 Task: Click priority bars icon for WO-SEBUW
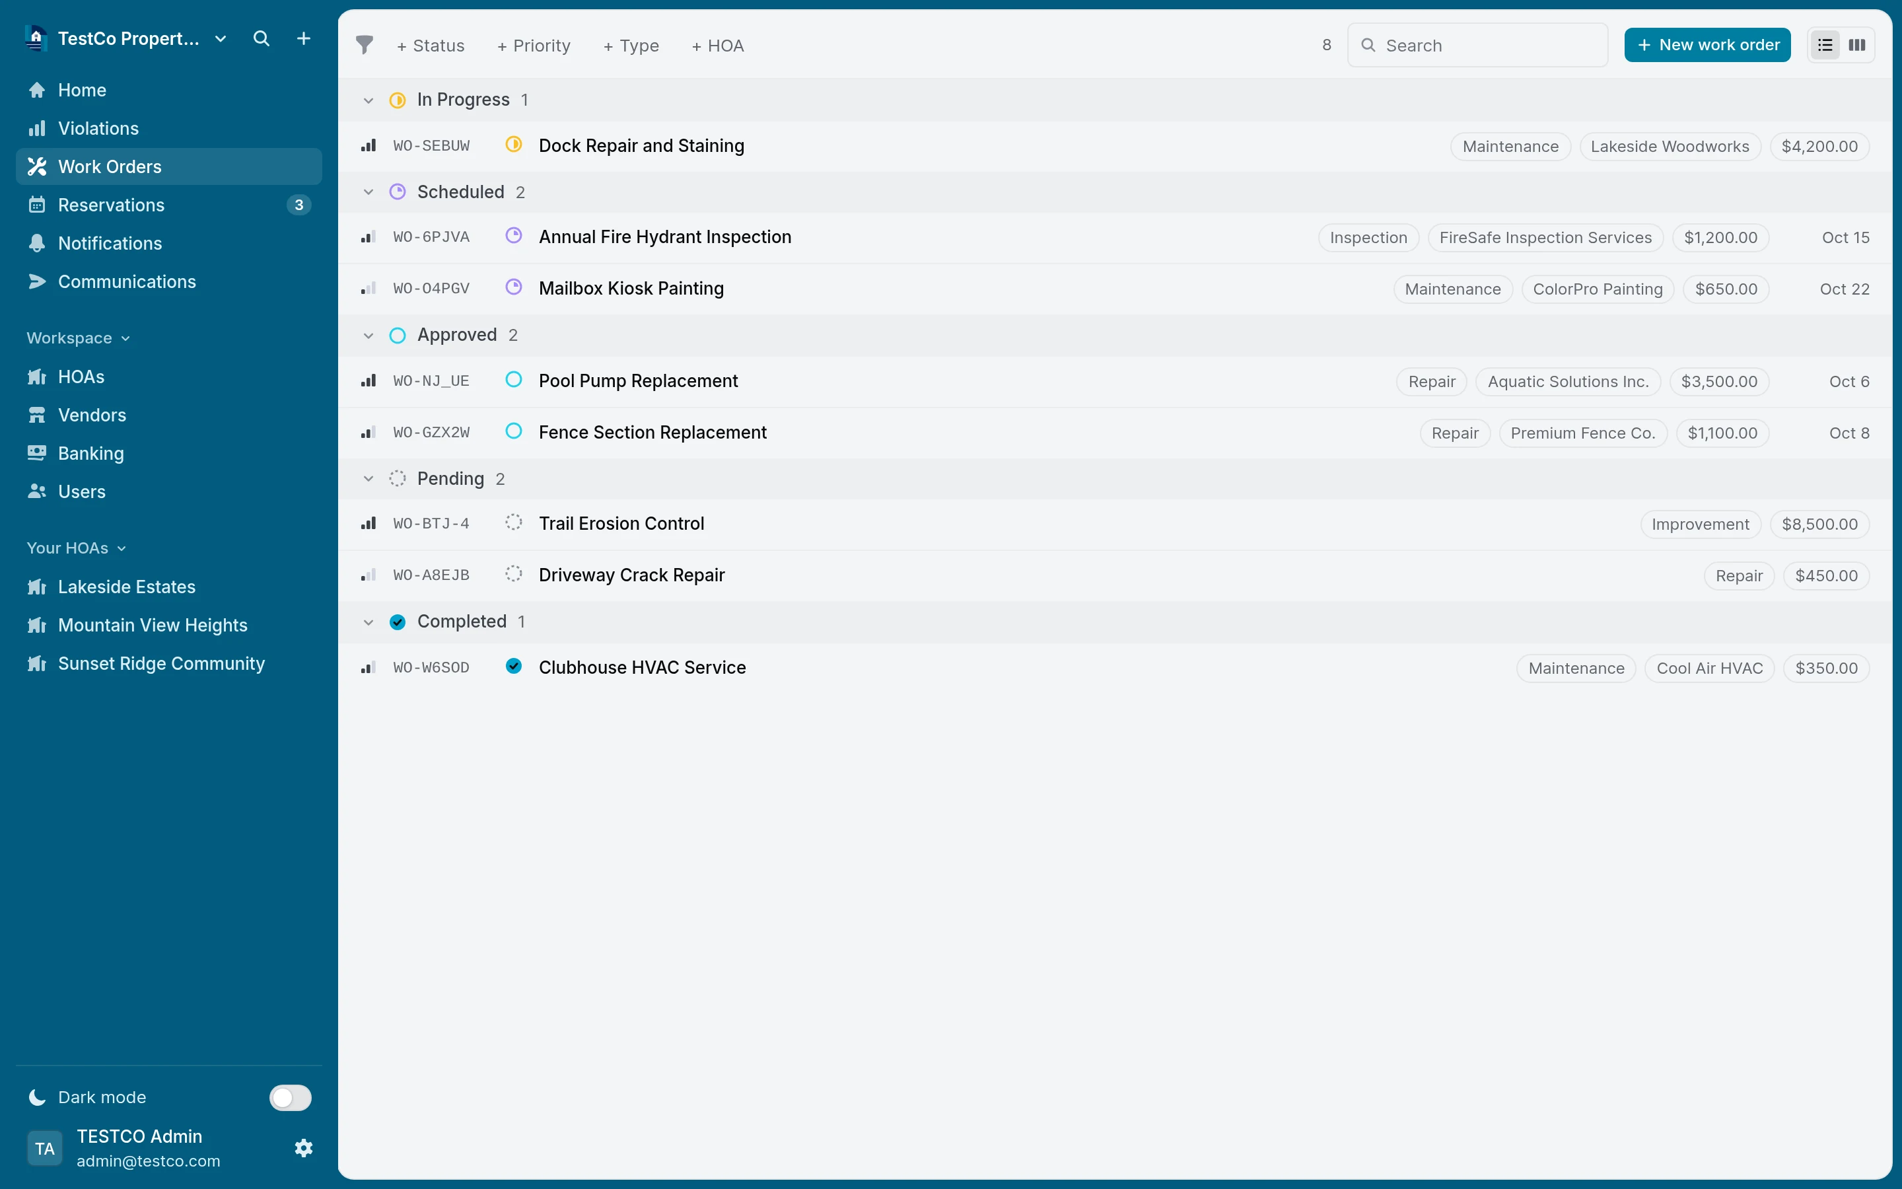click(x=369, y=145)
